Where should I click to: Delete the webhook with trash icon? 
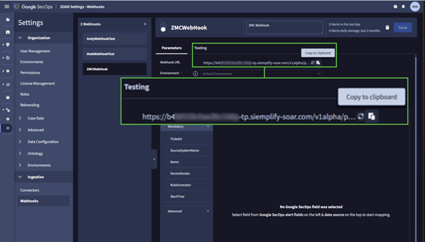pyautogui.click(x=387, y=27)
